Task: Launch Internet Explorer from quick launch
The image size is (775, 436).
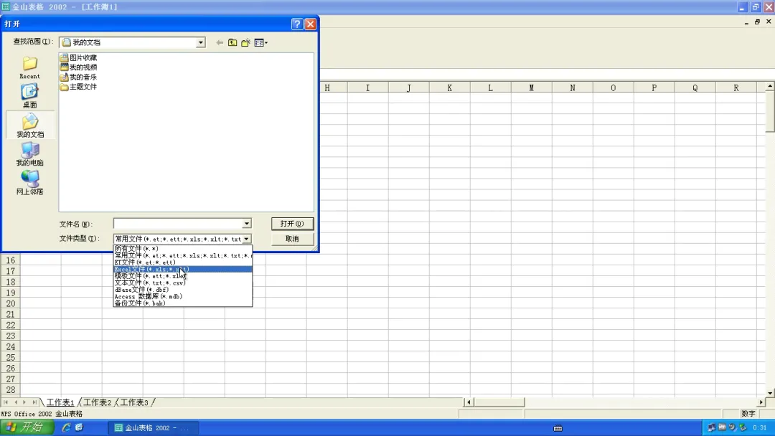Action: (66, 427)
